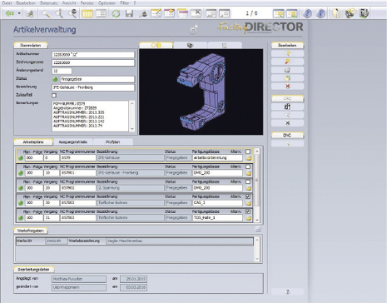
Task: Click the floppy disk save icon
Action: pos(129,13)
